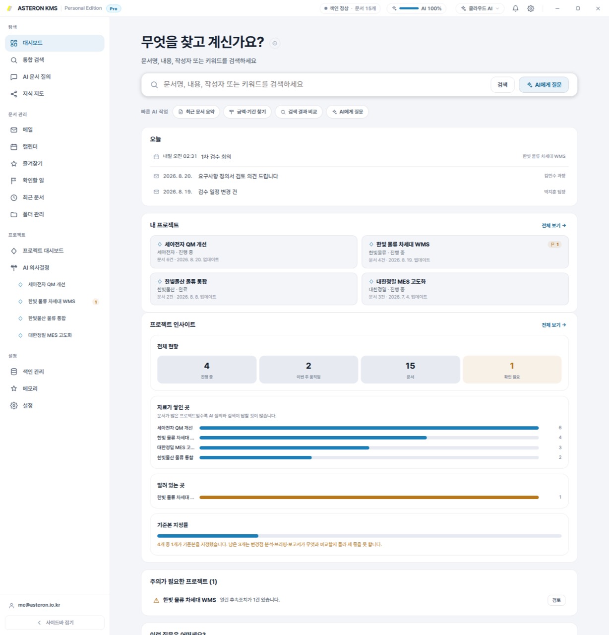This screenshot has height=635, width=609.
Task: Click the 프로젝트 대시보드 diamond icon
Action: (14, 251)
